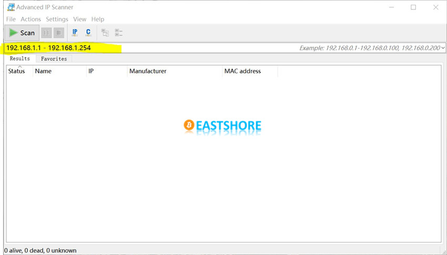Click the Stop scan toolbar icon
Image resolution: width=447 pixels, height=255 pixels.
[59, 33]
